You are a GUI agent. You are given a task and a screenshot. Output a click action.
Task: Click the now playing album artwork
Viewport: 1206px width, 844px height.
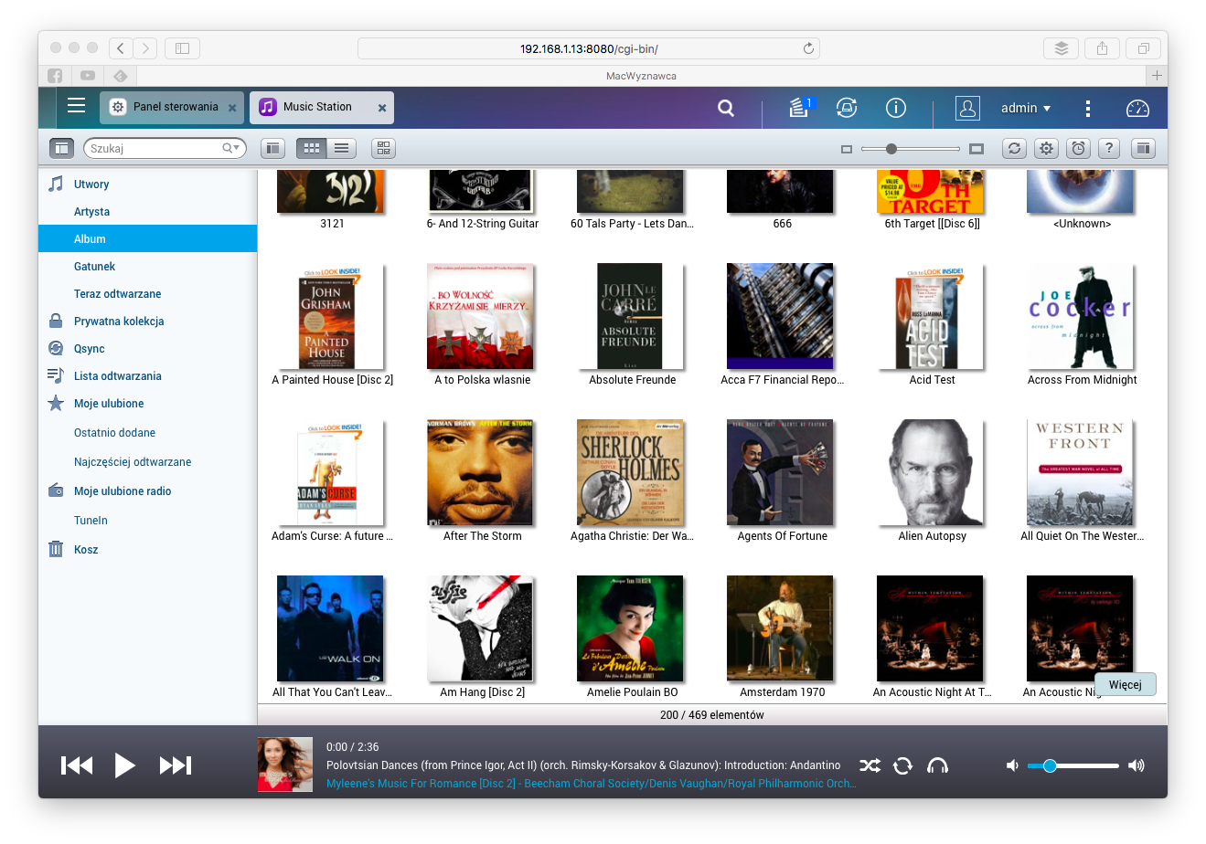285,765
